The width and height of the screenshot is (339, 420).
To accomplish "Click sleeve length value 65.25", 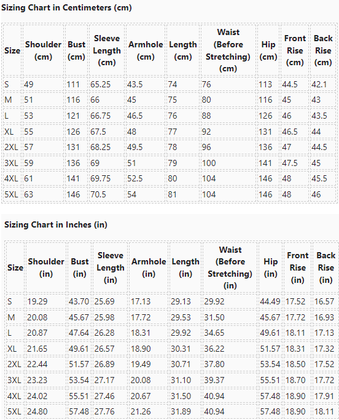I will tap(100, 84).
